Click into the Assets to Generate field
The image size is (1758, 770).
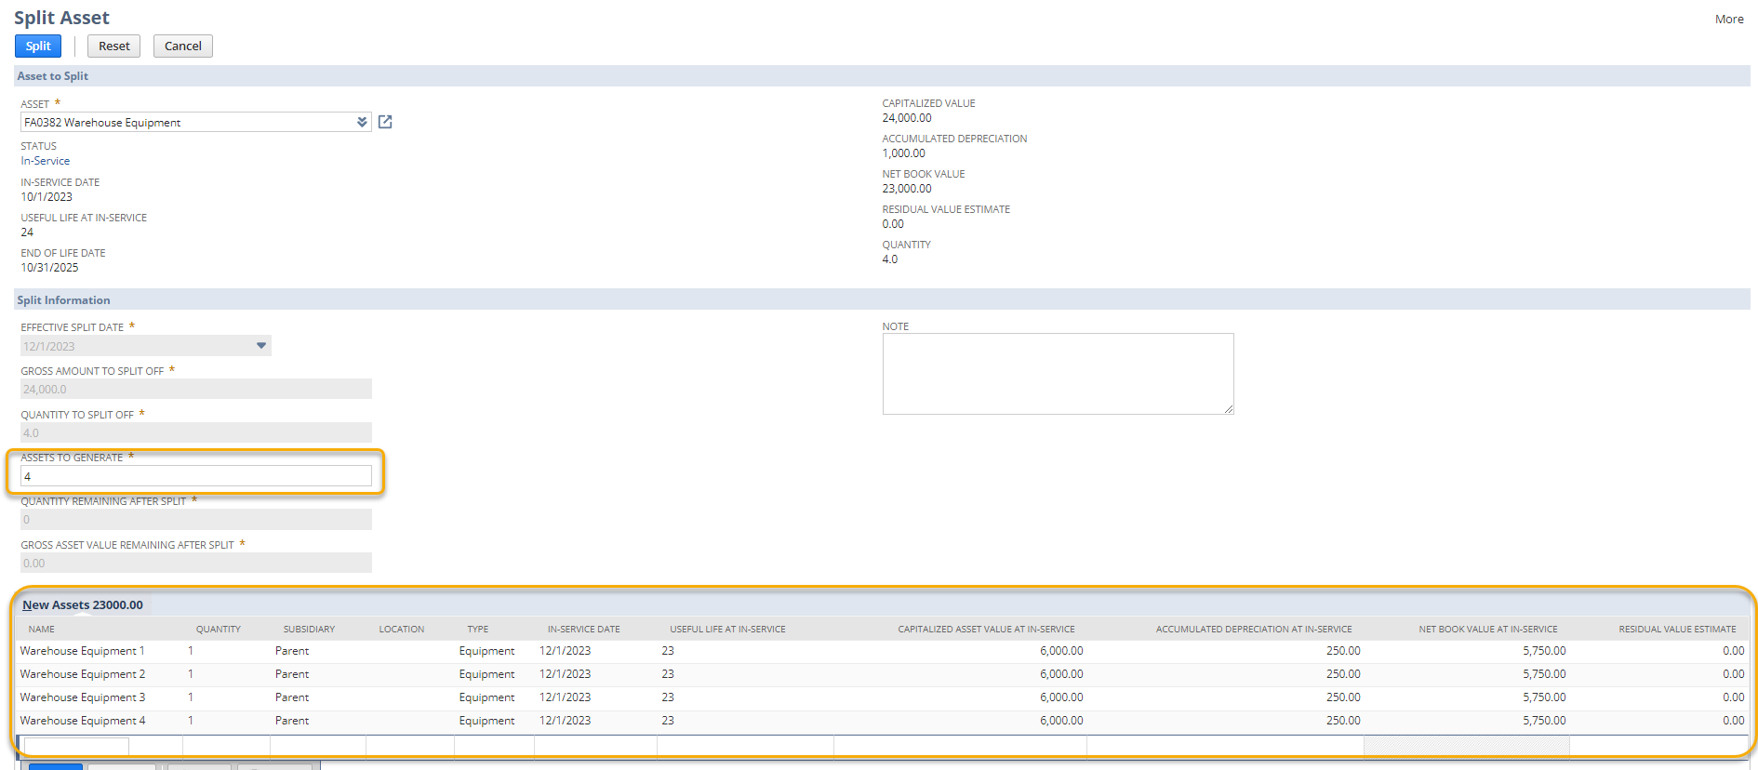(195, 476)
